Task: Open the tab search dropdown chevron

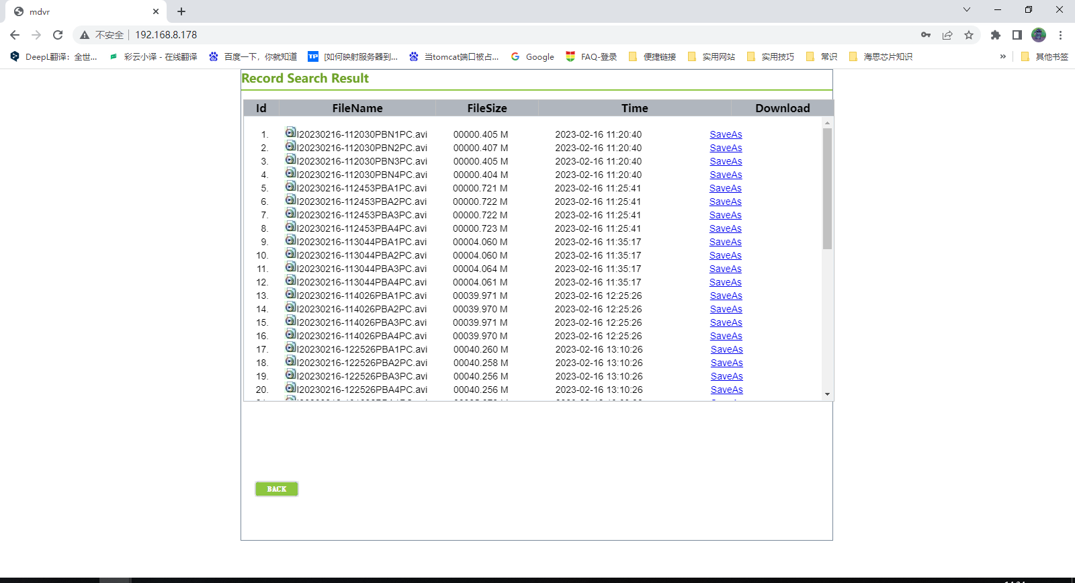Action: click(x=967, y=9)
